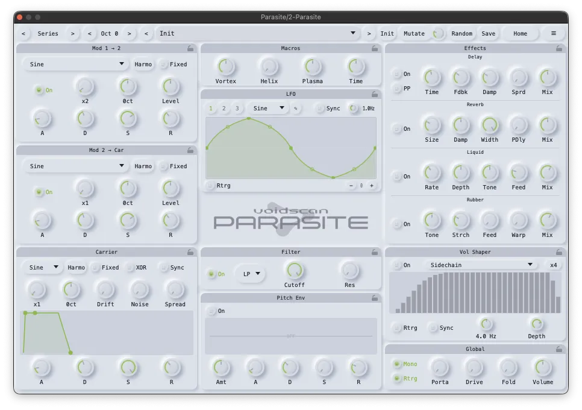
Task: Click the Mutate button
Action: [414, 33]
